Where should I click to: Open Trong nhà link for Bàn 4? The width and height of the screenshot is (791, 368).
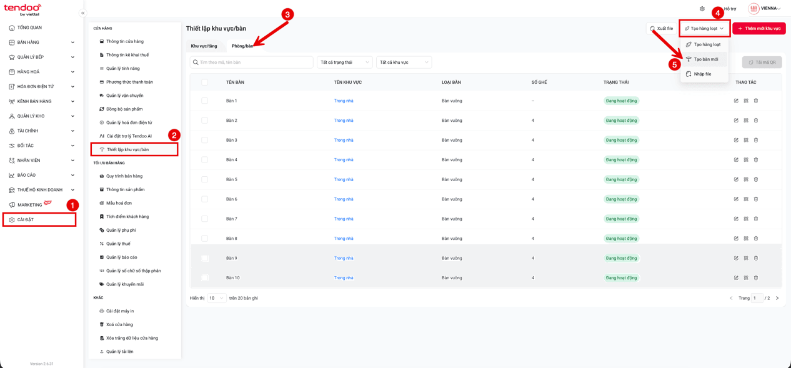(344, 160)
